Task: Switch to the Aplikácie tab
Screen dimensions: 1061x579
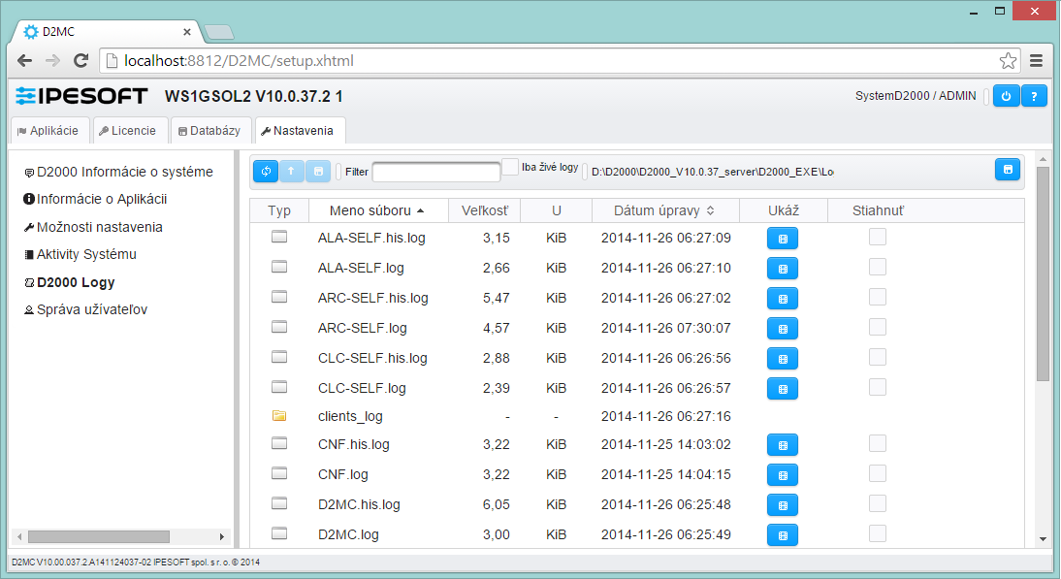Action: (x=48, y=130)
